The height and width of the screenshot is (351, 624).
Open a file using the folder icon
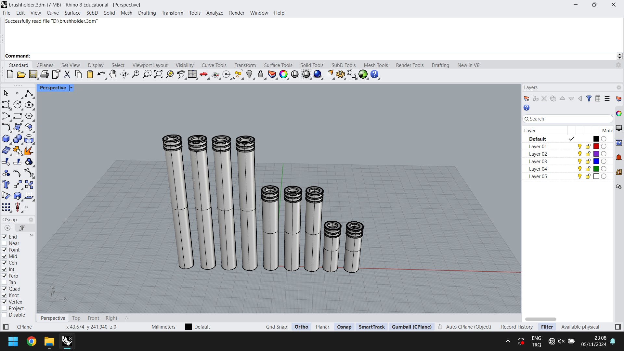21,74
